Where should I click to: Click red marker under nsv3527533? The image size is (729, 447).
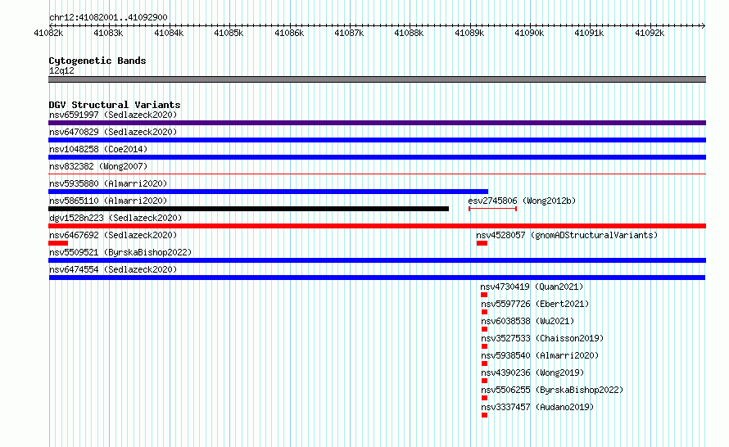[x=484, y=346]
